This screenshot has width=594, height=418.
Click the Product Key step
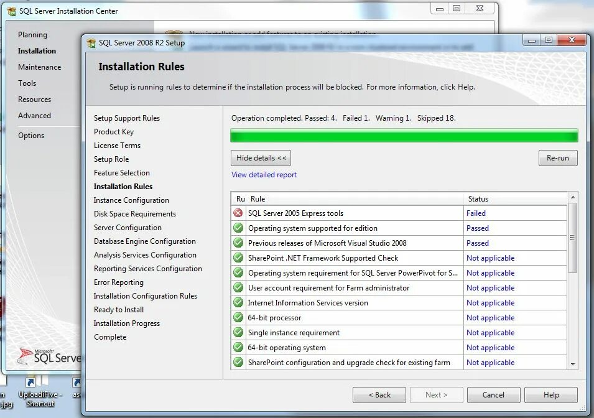pos(114,131)
